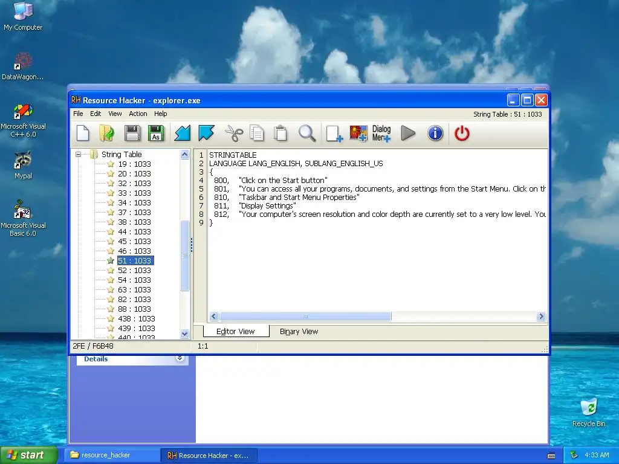619x464 pixels.
Task: Switch to the Binary View tab
Action: (x=299, y=332)
